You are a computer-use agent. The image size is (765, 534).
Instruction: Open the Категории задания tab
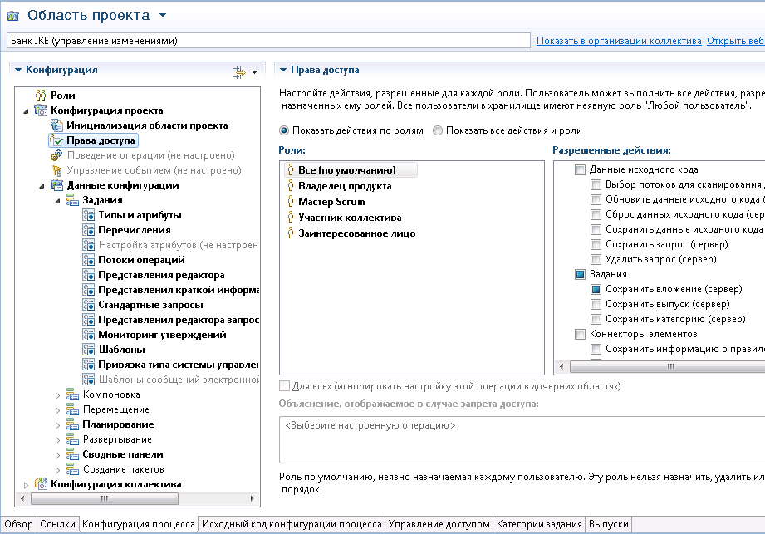point(539,524)
